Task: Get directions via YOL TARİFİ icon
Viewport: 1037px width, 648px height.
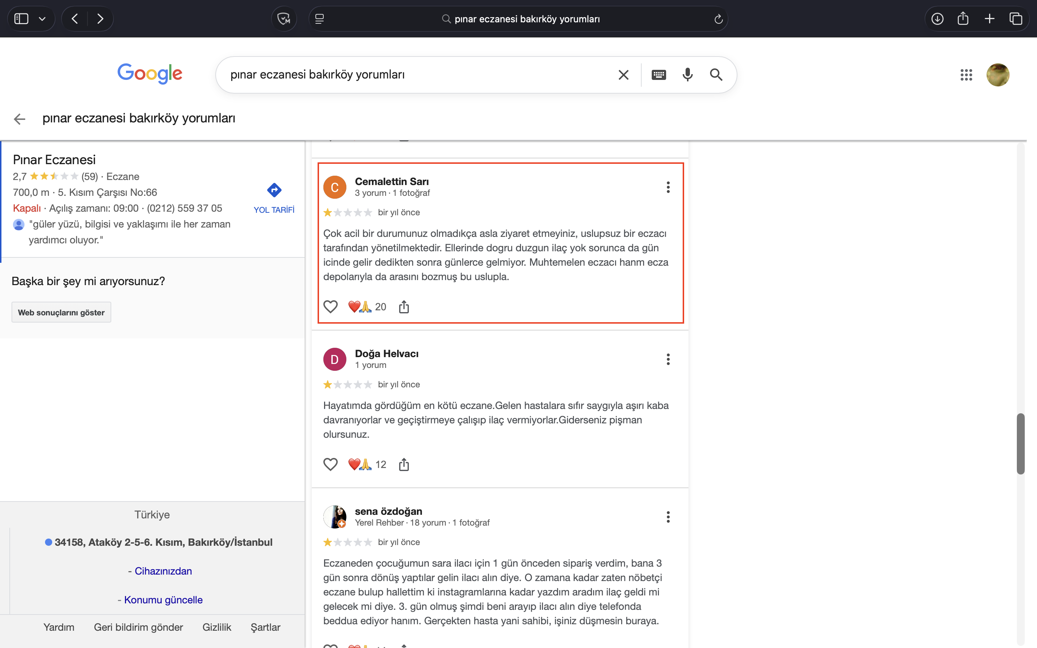Action: [x=274, y=190]
